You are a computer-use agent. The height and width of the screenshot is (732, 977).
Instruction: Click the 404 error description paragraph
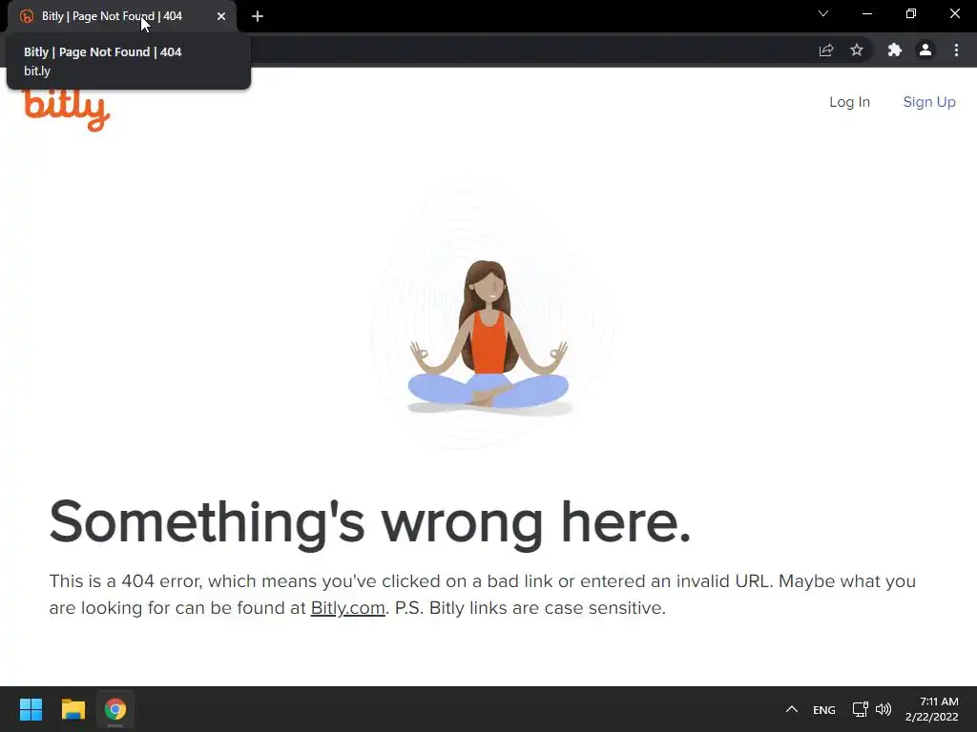(x=482, y=595)
